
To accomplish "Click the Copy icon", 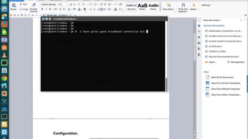I will [21, 9].
